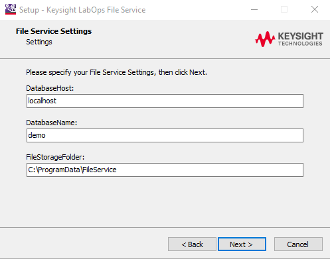330x259 pixels.
Task: Go back with the < Back button
Action: [x=192, y=244]
